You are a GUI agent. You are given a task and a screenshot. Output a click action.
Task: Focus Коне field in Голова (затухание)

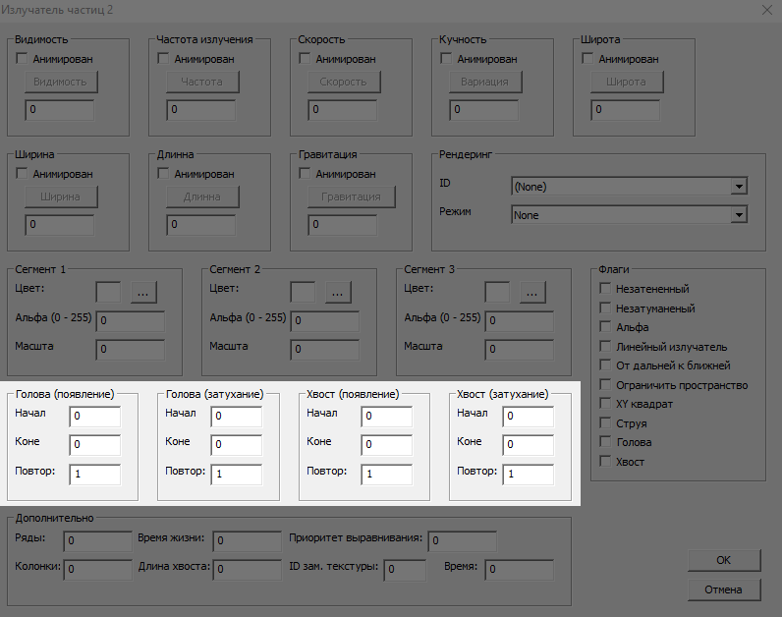[237, 445]
